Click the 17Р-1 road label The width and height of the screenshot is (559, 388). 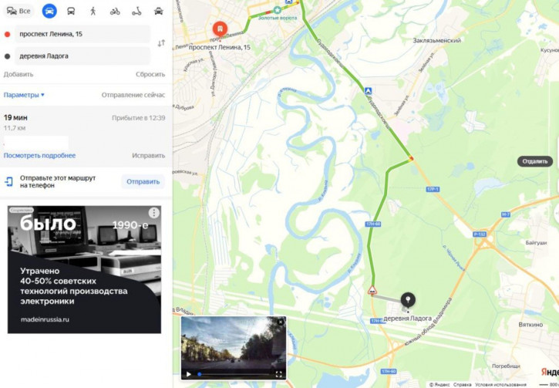click(433, 189)
